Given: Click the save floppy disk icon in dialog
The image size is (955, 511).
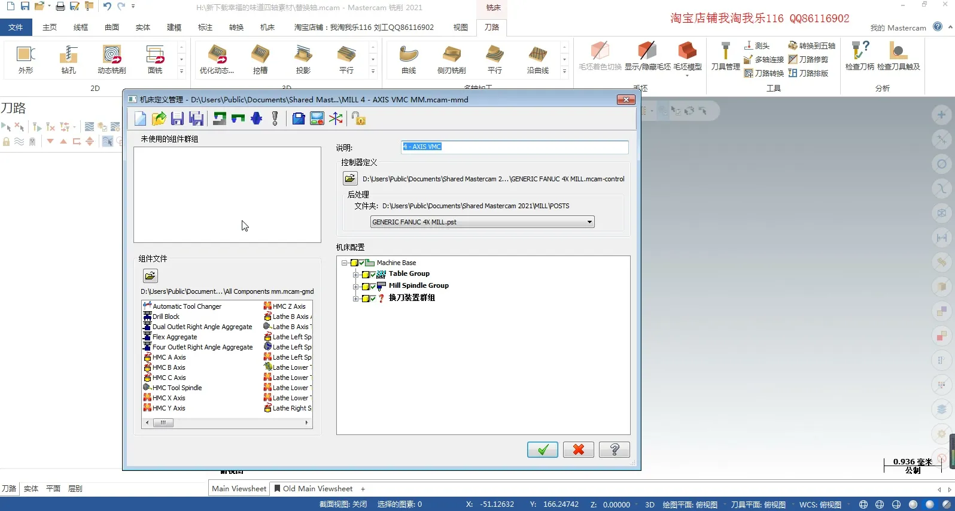Looking at the screenshot, I should click(x=177, y=118).
